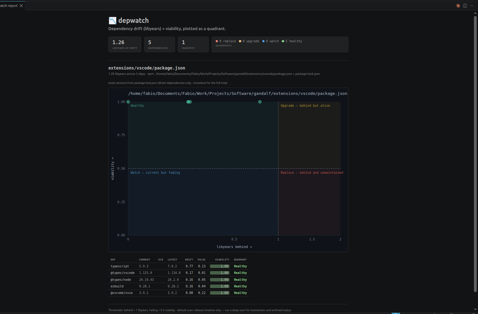Click the '@vscode/vsce' dependency name

(x=121, y=293)
